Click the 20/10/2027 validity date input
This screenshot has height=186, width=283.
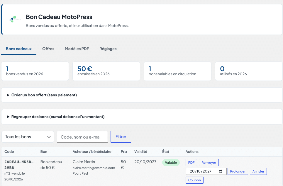tap(206, 171)
